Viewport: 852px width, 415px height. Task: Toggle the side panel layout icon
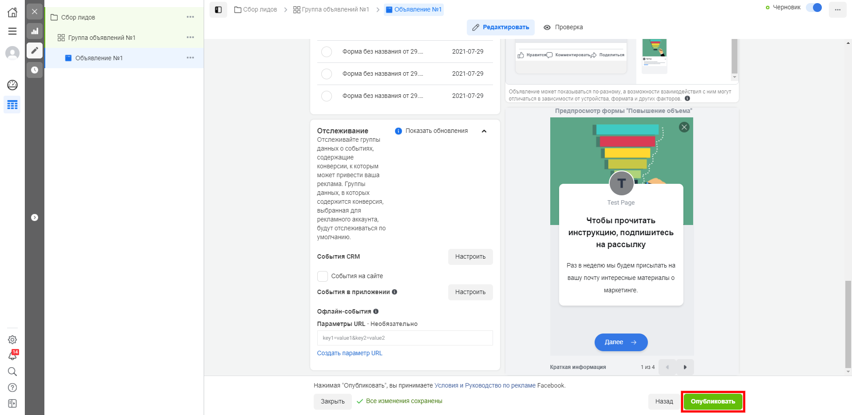click(218, 10)
